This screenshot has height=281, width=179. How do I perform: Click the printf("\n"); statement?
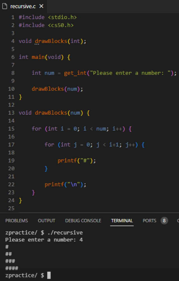point(65,185)
